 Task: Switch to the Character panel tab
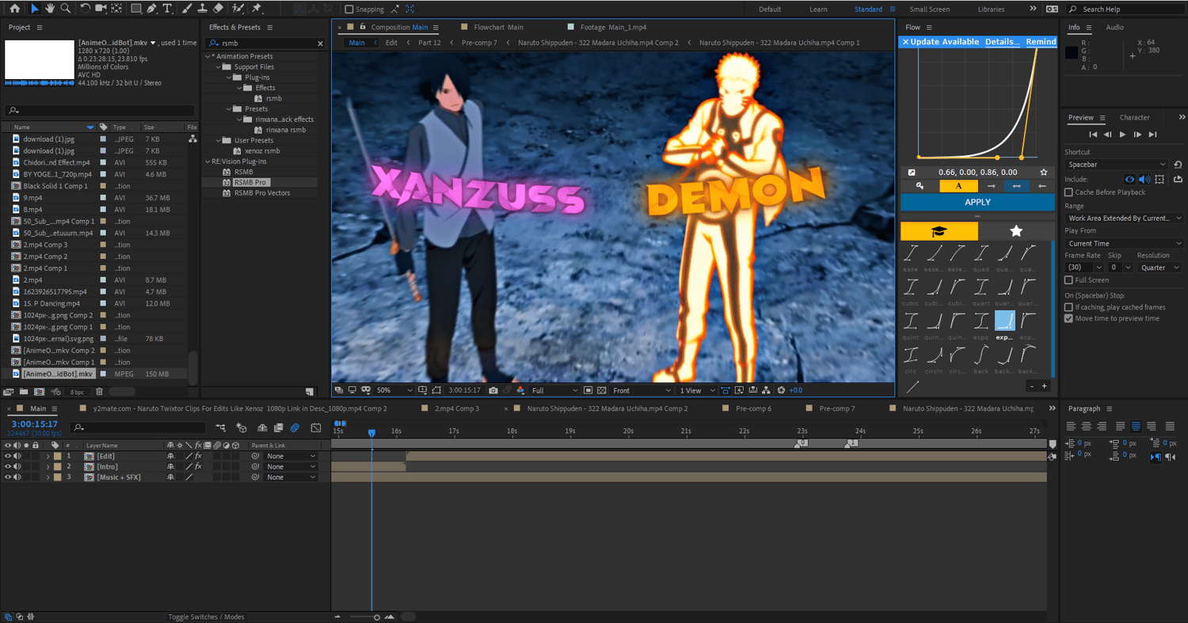(x=1134, y=118)
